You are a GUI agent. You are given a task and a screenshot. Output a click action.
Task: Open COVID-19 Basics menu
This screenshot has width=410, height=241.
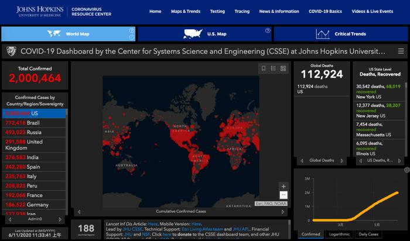(325, 12)
